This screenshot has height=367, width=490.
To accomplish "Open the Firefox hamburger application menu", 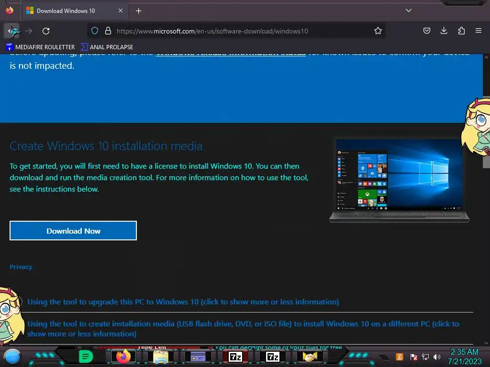I will [478, 31].
